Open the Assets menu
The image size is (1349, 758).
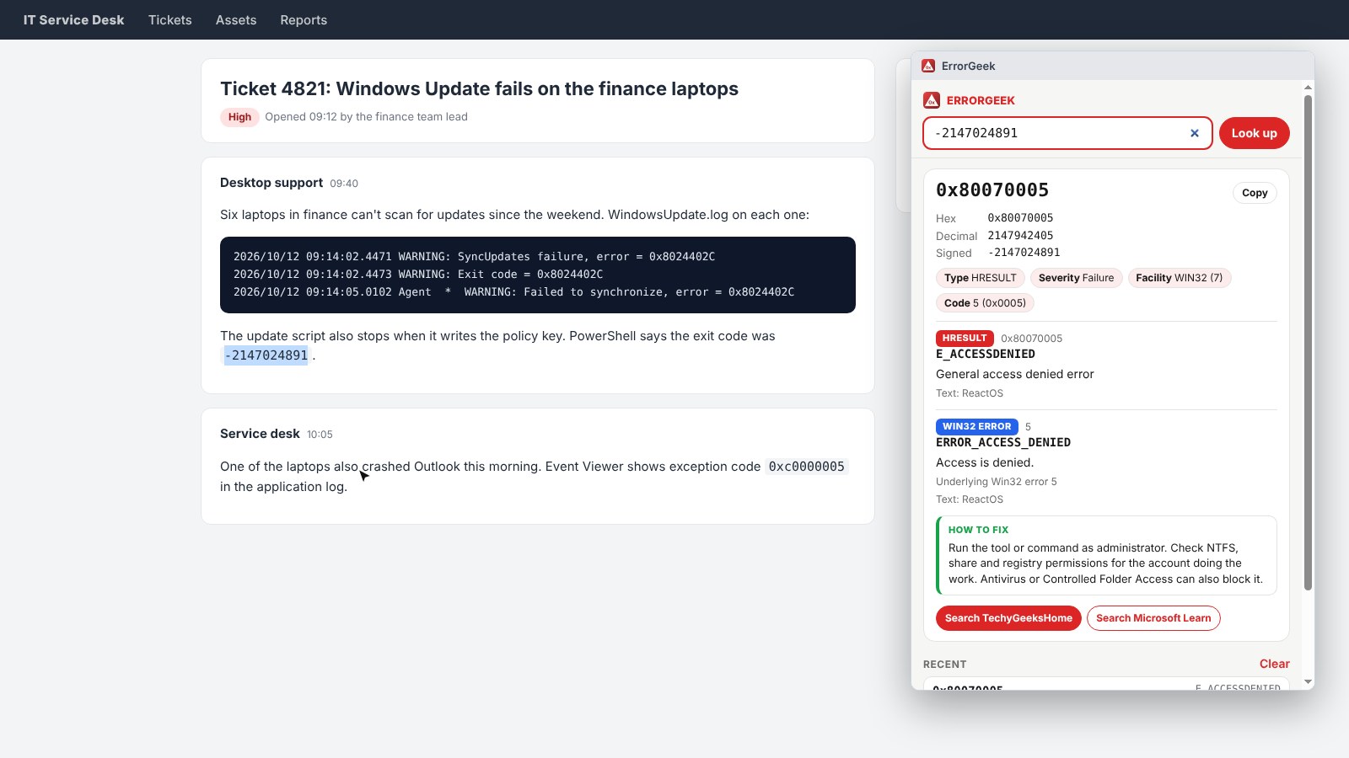(236, 20)
